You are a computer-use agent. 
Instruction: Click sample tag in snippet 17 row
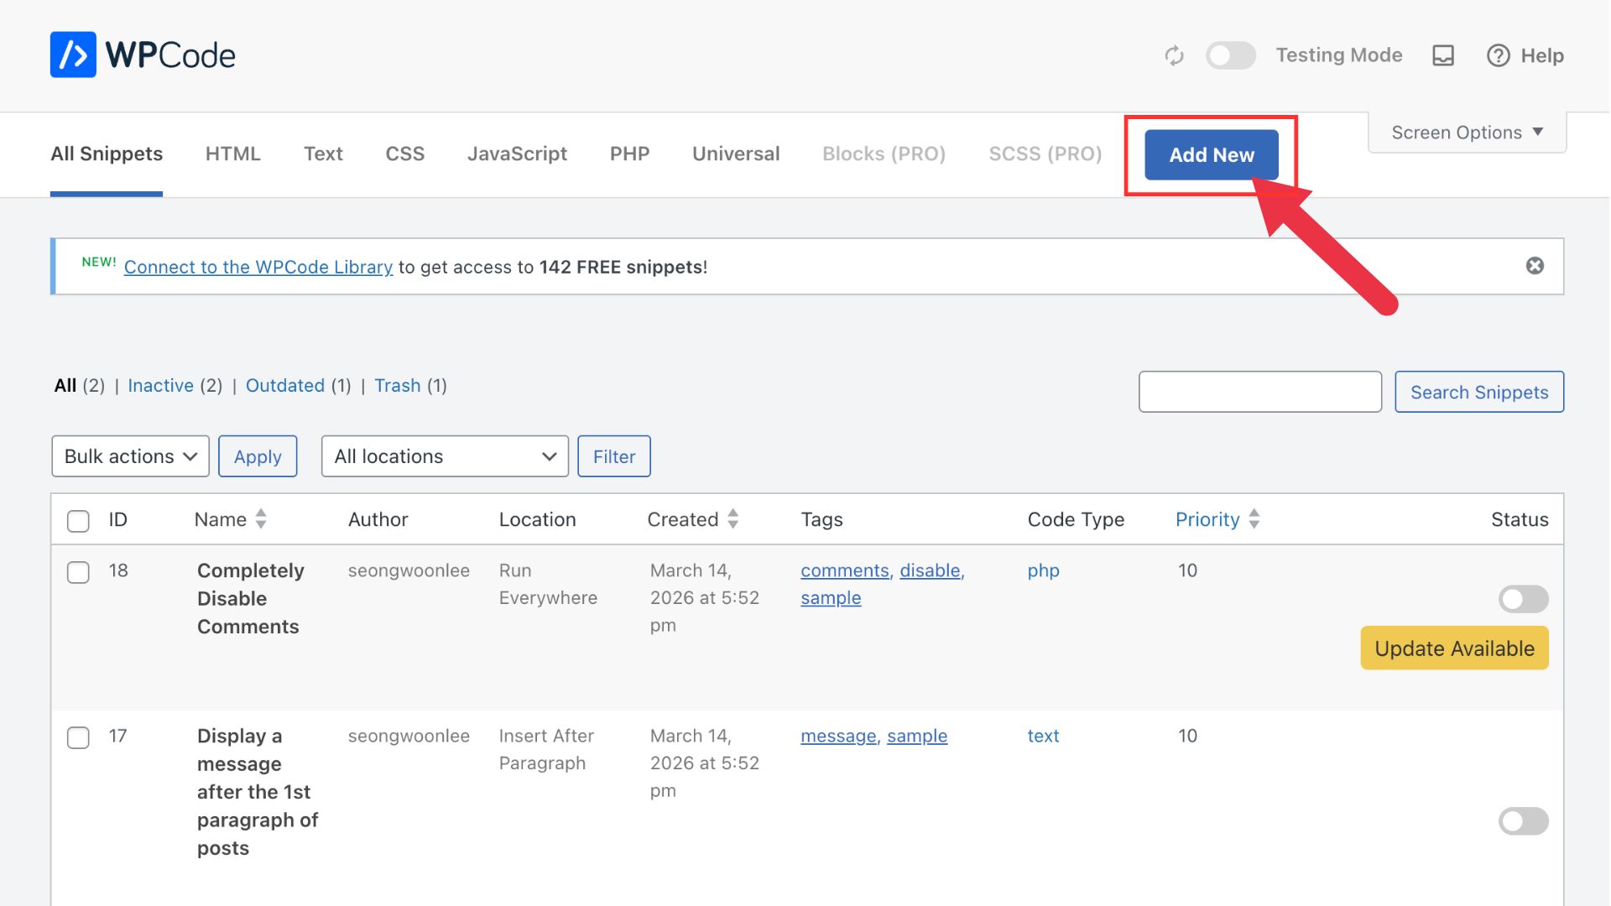tap(917, 736)
